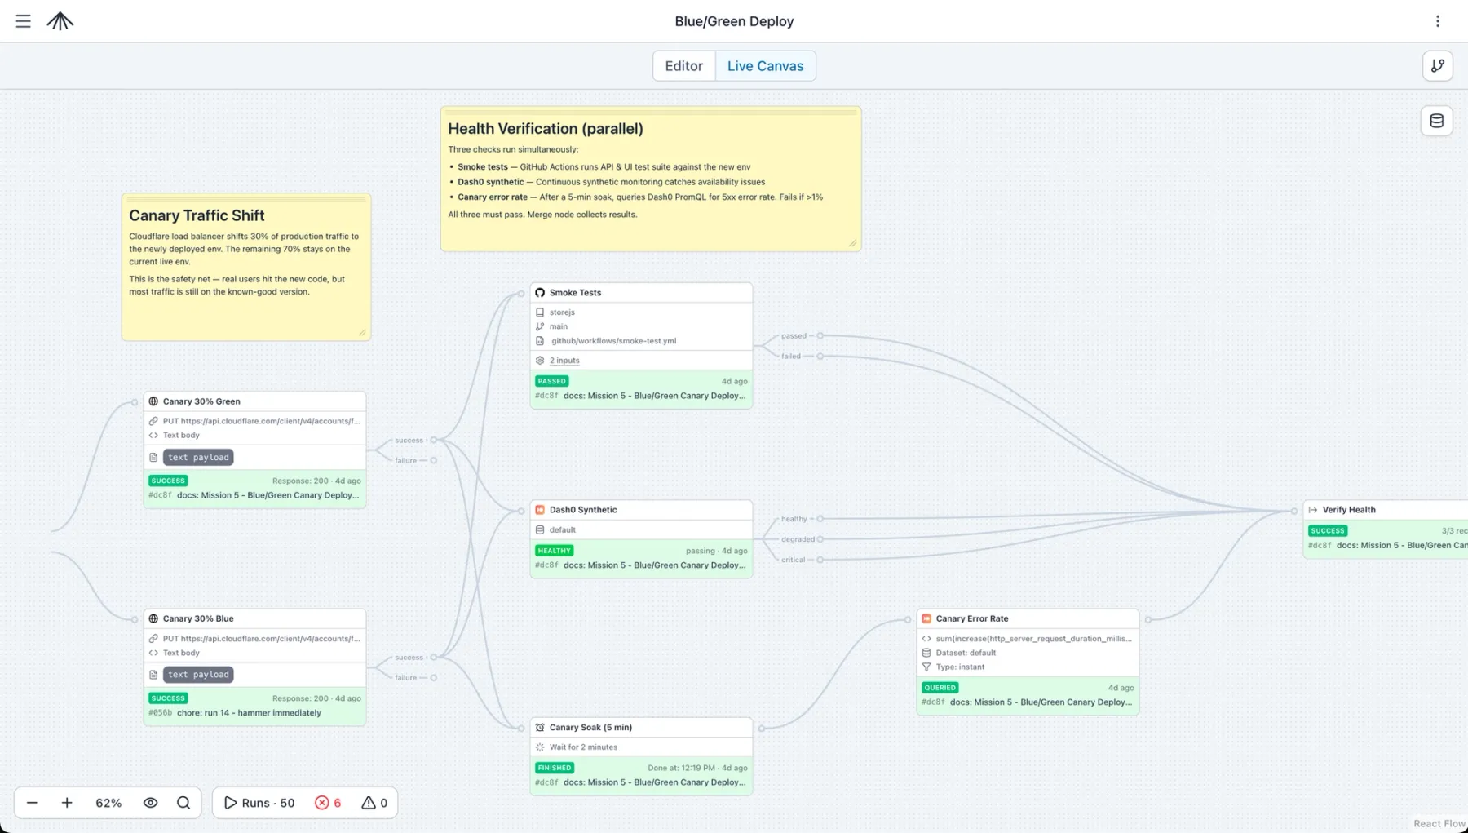1468x833 pixels.
Task: Click success output handle of Canary 30% Green
Action: click(434, 440)
